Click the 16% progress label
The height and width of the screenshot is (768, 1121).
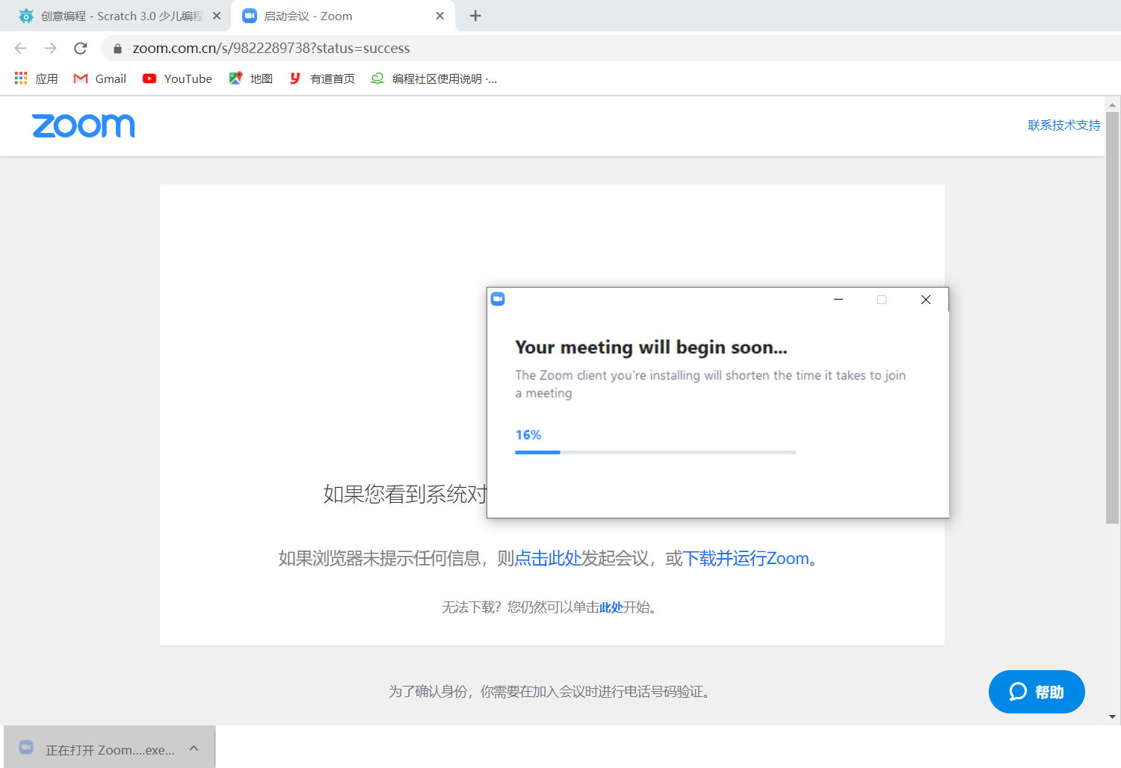(528, 435)
